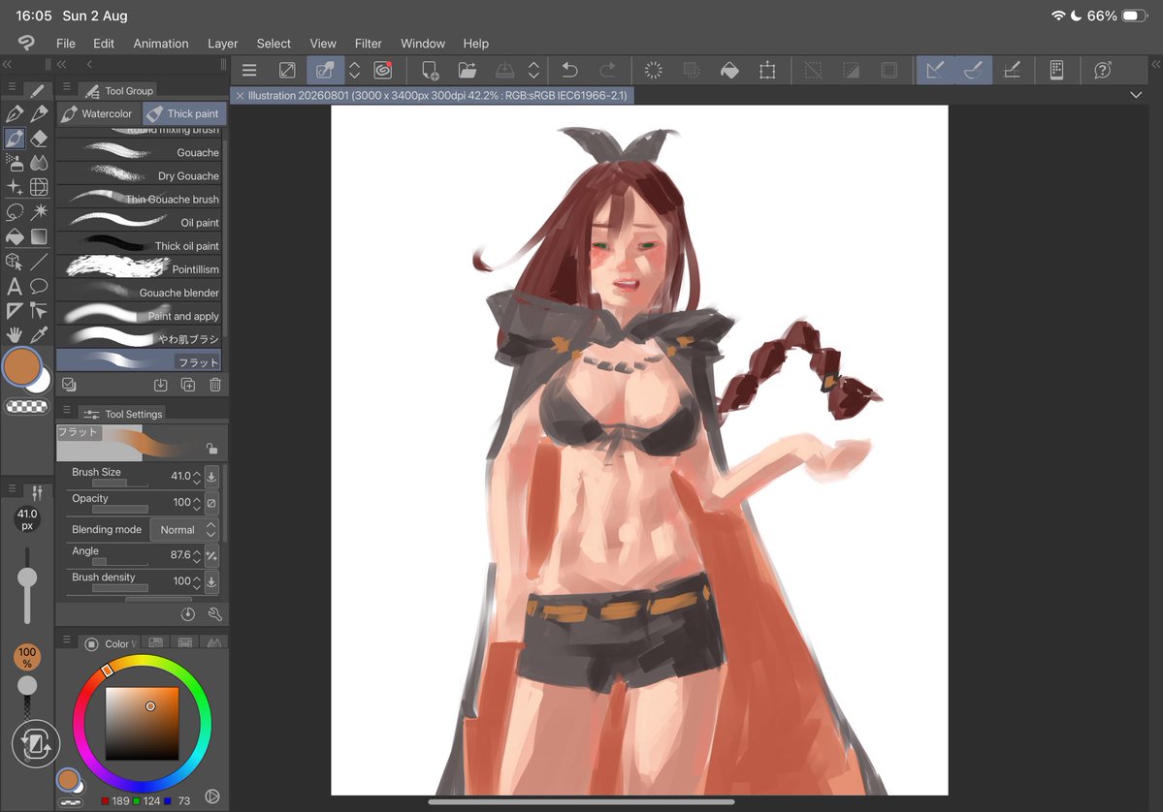Toggle the tool settings lock icon
Viewport: 1163px width, 812px height.
coord(211,449)
